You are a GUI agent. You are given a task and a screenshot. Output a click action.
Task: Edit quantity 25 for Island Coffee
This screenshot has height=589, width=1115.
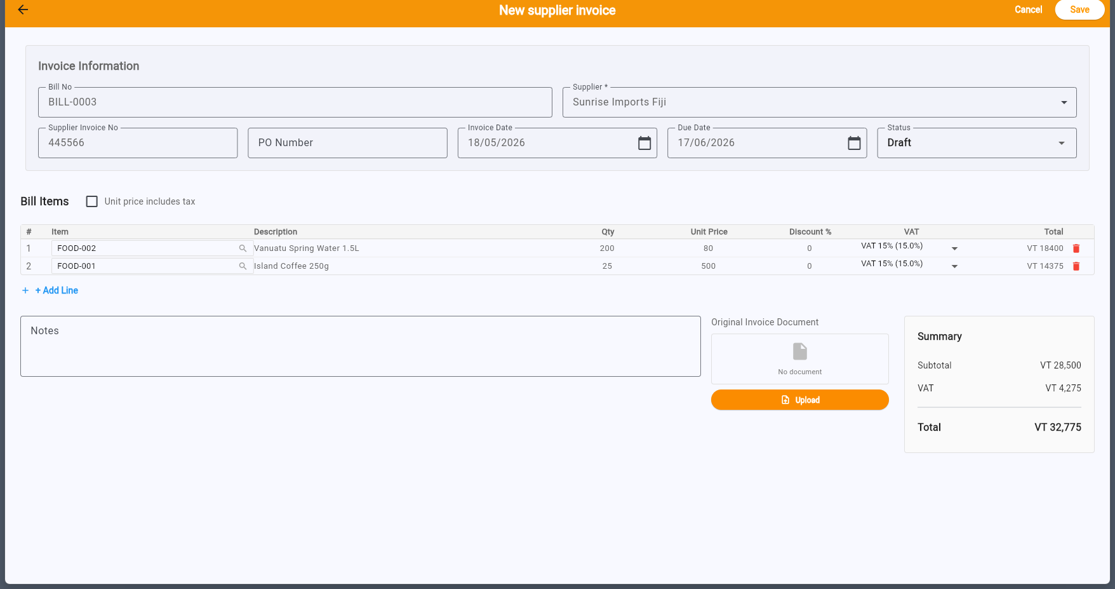607,266
